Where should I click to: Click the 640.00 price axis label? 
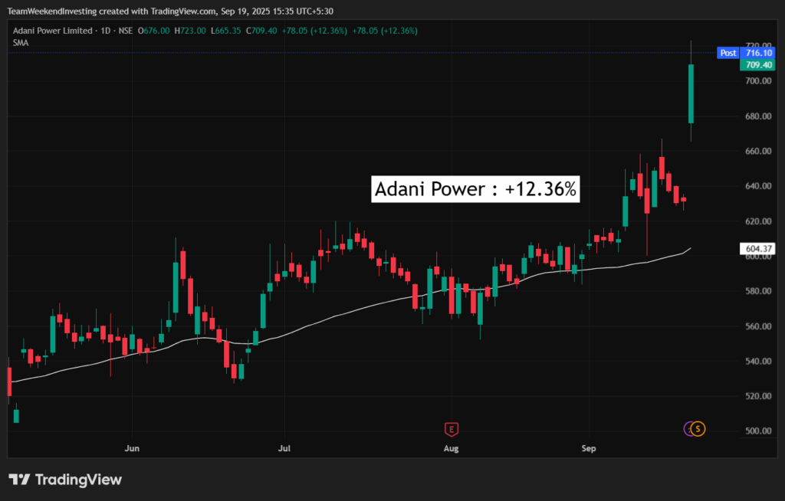tap(758, 185)
